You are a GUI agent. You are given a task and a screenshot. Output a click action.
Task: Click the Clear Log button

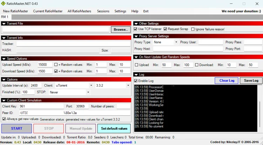coord(227,81)
